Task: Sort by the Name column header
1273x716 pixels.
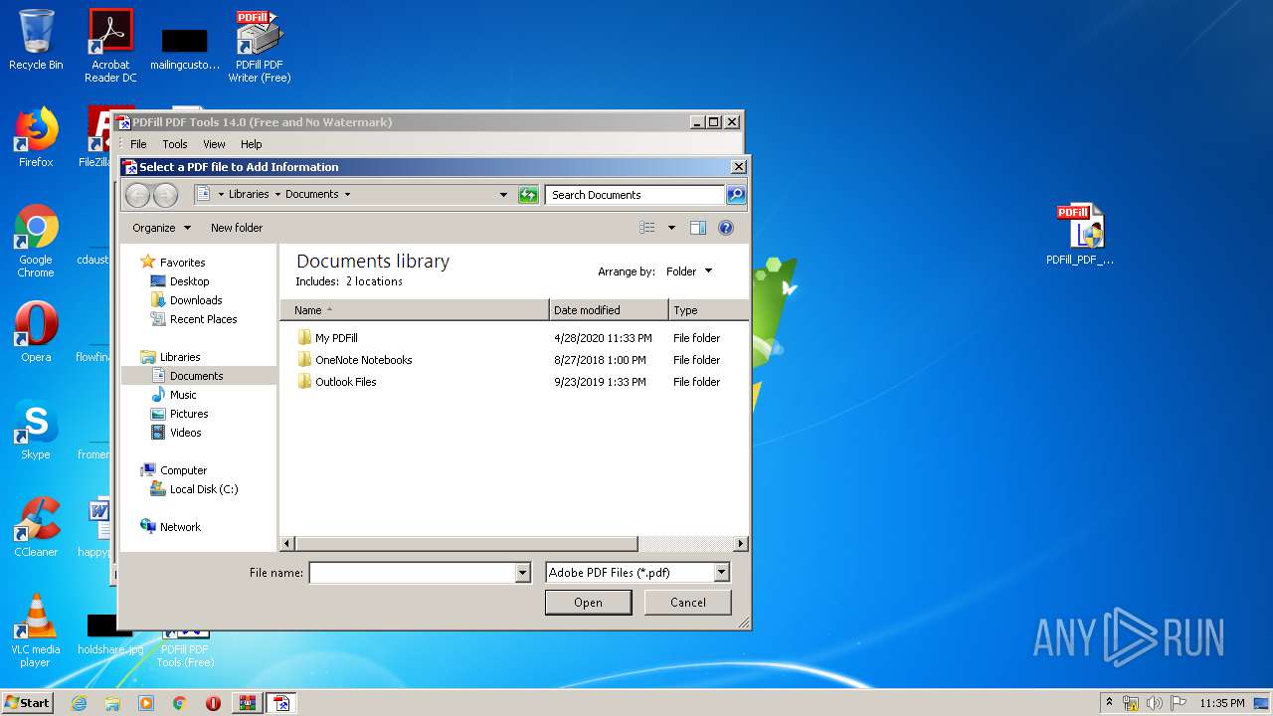Action: [415, 310]
